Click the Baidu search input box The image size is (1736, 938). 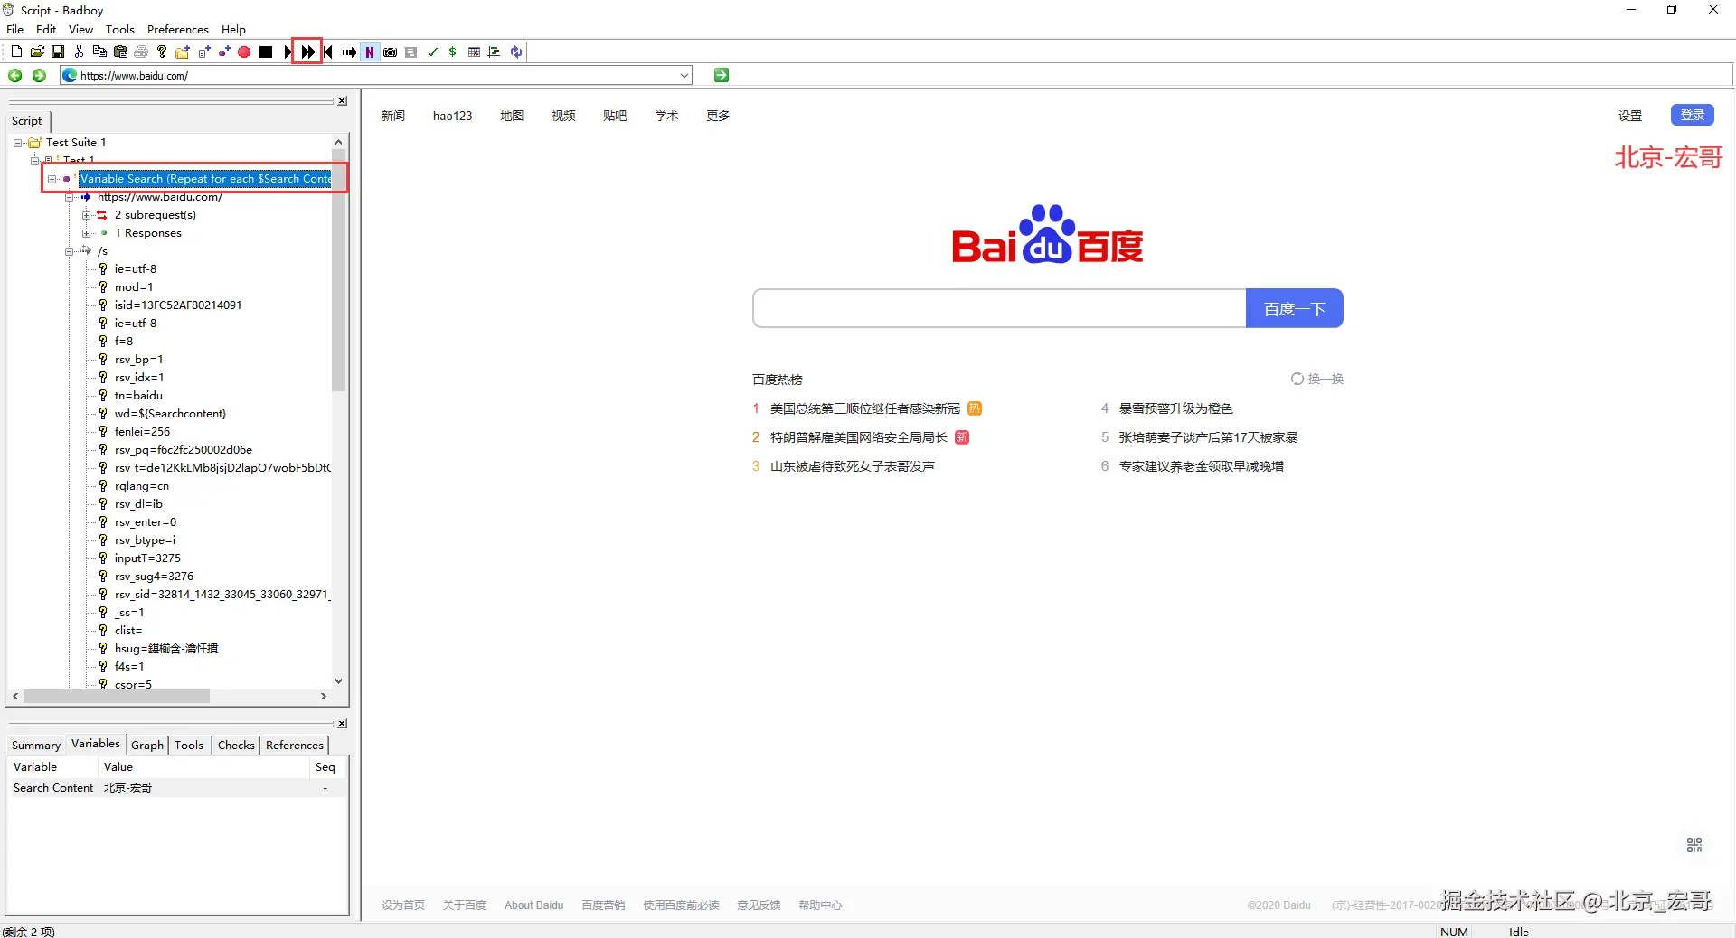(x=999, y=309)
